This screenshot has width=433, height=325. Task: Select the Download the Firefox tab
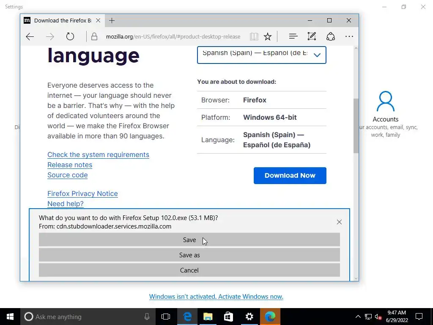pos(63,20)
